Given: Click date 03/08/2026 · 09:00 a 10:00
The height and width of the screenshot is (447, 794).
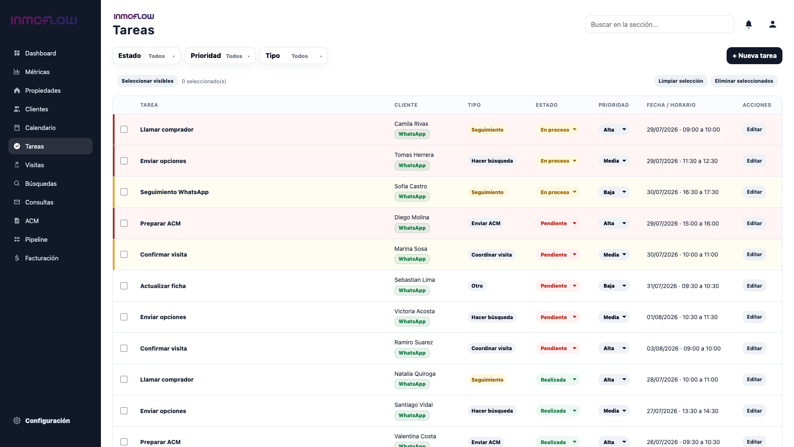Looking at the screenshot, I should pos(684,348).
